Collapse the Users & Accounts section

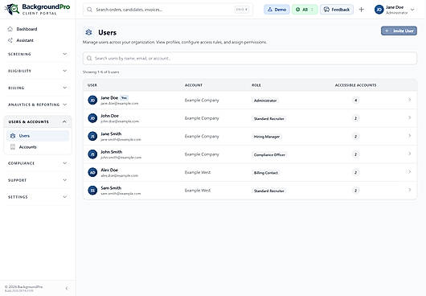pyautogui.click(x=38, y=121)
